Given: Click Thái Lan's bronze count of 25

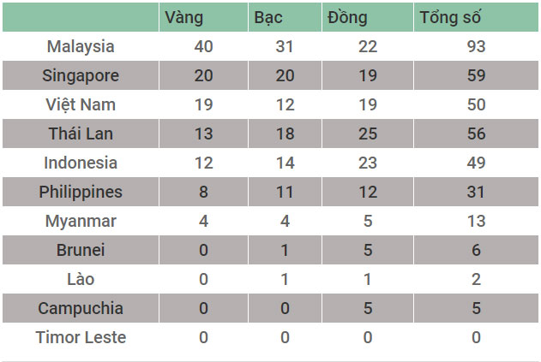Looking at the screenshot, I should coord(368,134).
